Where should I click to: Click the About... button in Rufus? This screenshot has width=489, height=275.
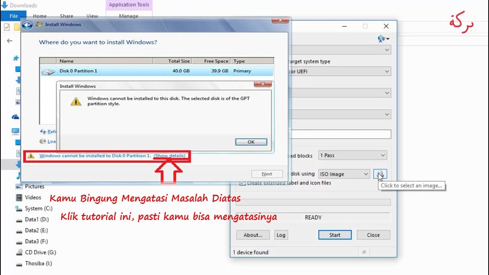coord(253,235)
